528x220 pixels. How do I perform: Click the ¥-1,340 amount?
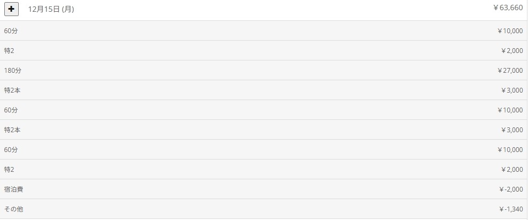pos(511,209)
